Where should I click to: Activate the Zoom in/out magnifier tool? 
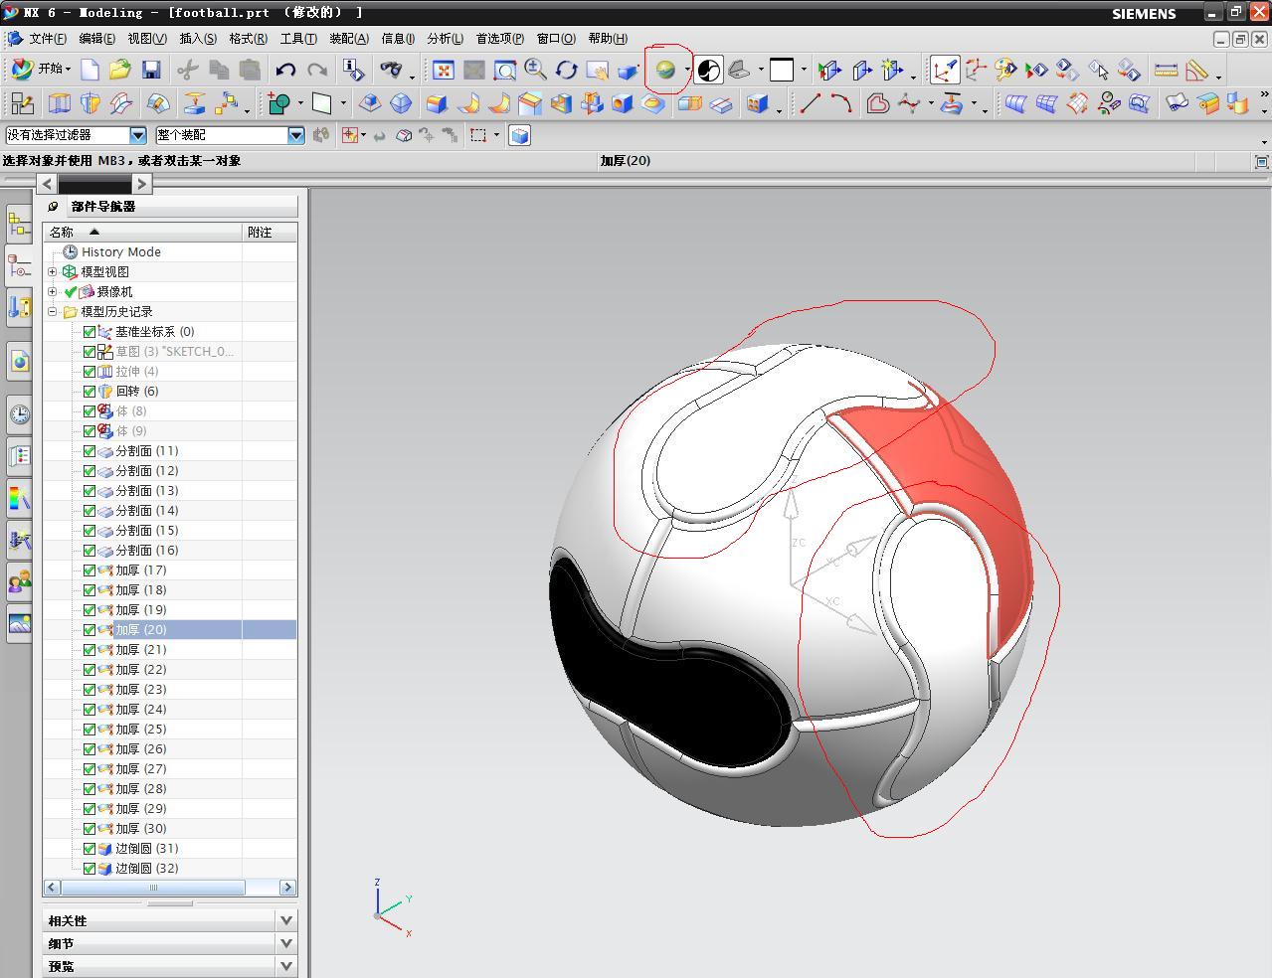click(x=536, y=70)
